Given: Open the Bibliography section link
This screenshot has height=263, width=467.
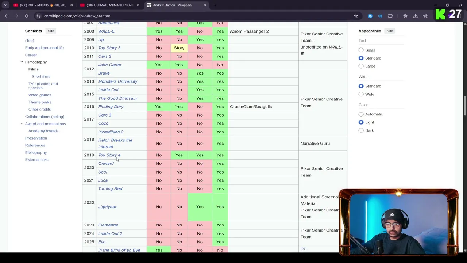Looking at the screenshot, I should tap(36, 153).
